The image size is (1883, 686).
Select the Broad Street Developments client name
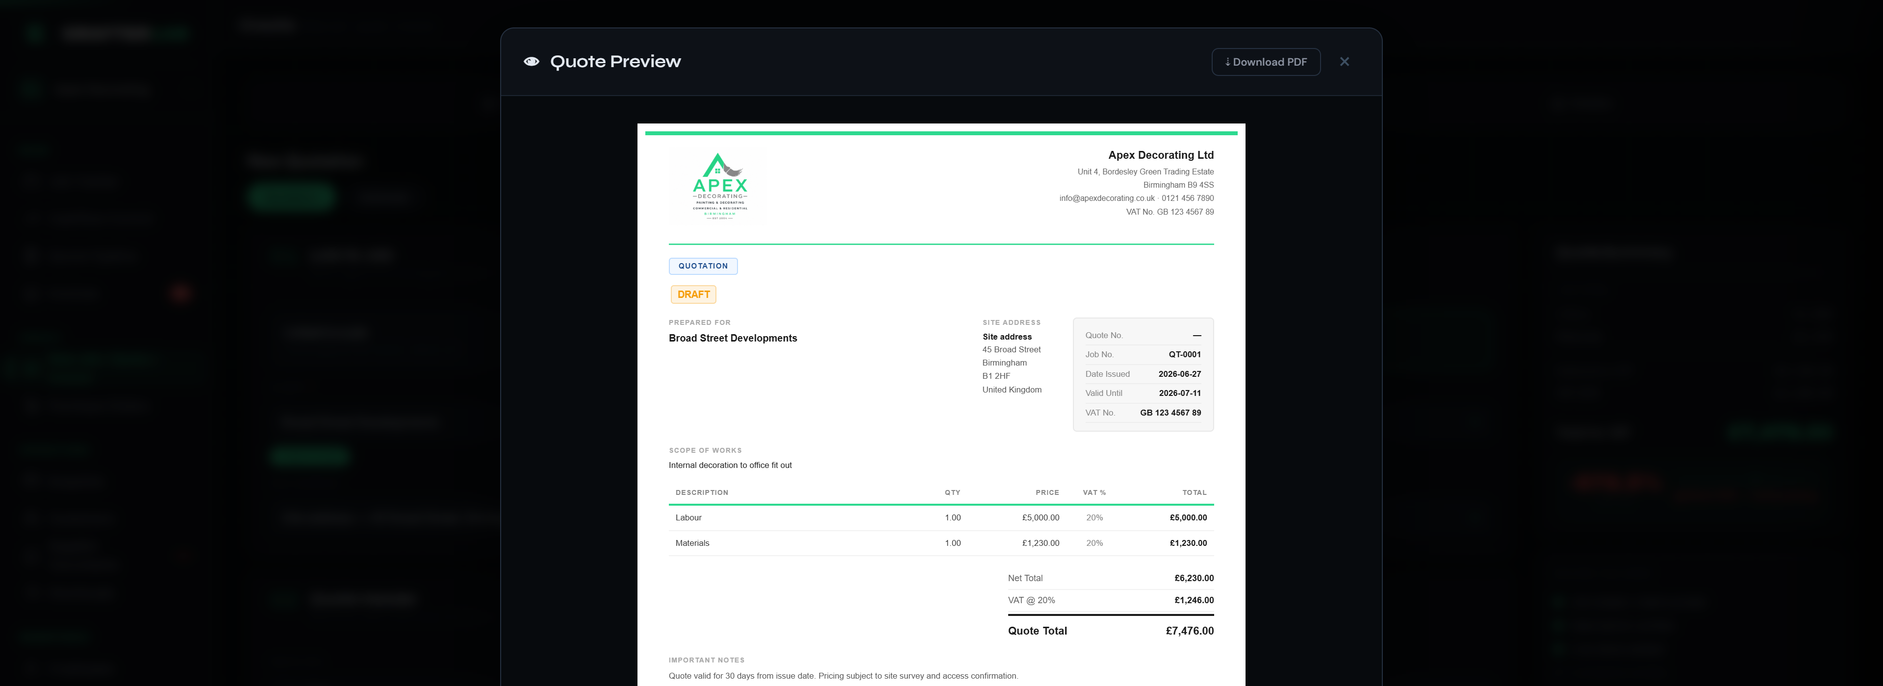tap(733, 338)
